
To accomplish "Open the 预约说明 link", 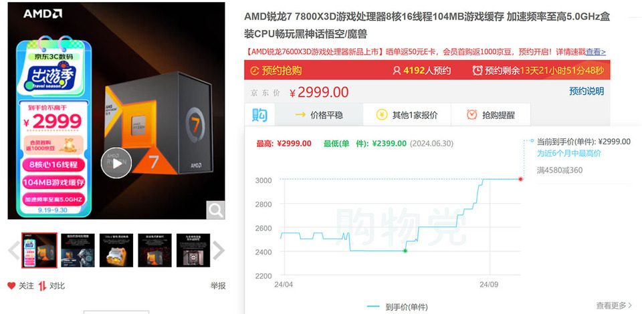I will [586, 91].
